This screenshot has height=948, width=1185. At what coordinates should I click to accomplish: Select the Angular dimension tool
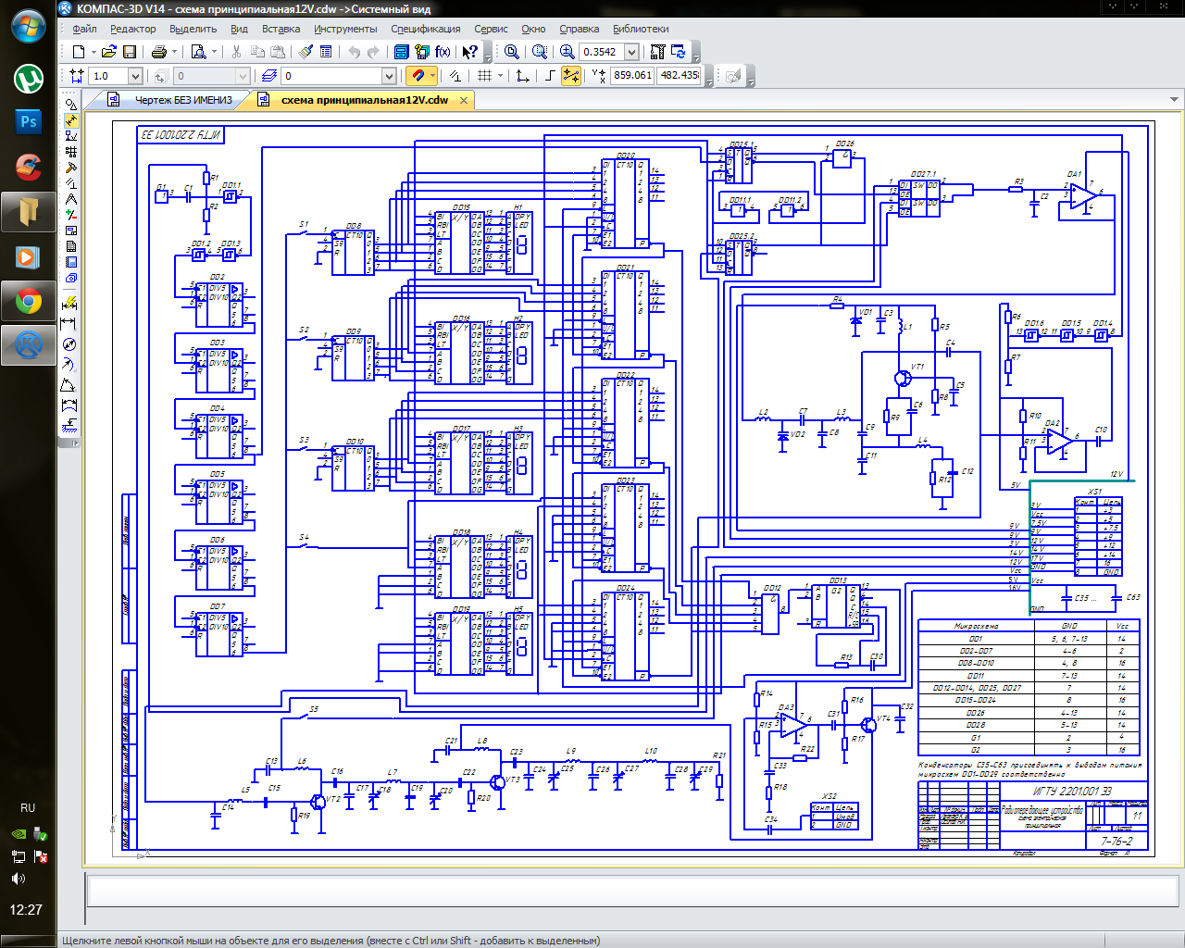[x=69, y=385]
